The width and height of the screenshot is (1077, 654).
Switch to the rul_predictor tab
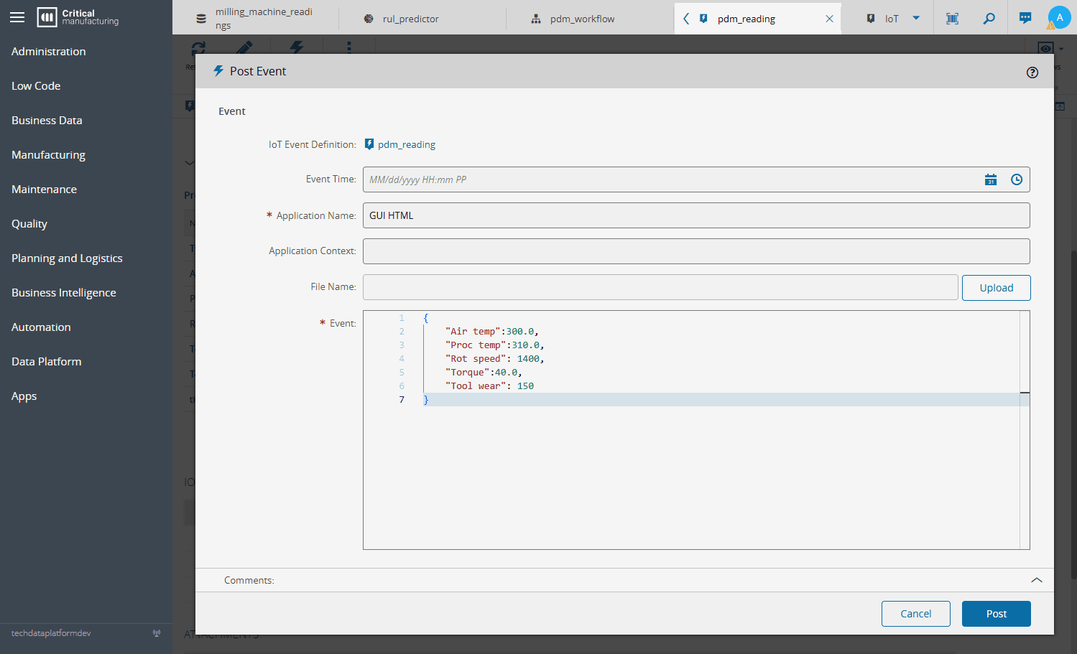point(410,19)
